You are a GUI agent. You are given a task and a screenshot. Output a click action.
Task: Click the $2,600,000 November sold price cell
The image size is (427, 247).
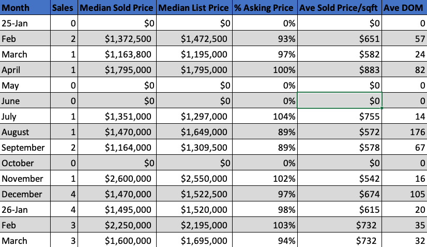tap(116, 179)
